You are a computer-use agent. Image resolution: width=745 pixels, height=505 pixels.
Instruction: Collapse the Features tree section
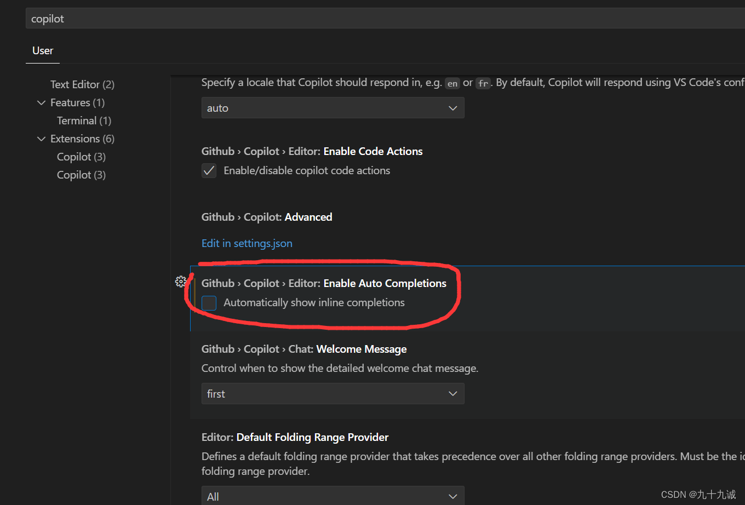41,102
